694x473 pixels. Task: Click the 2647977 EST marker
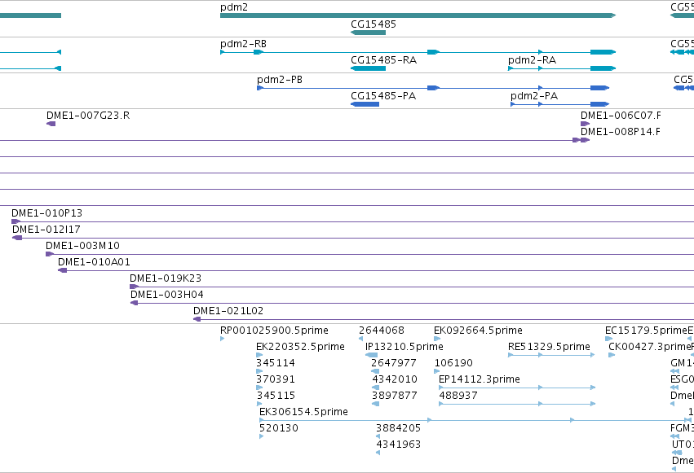[375, 371]
